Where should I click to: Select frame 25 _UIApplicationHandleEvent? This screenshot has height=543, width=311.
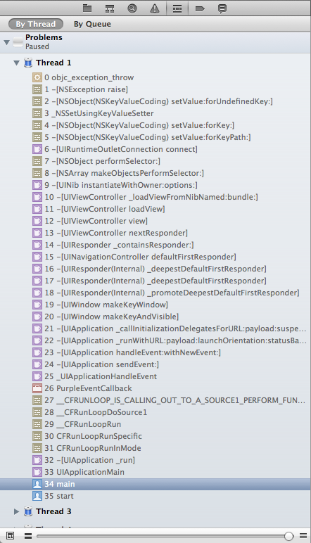[155, 376]
